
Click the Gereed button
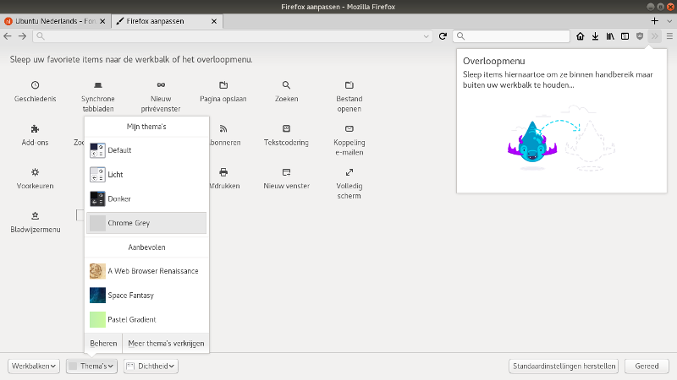pyautogui.click(x=647, y=366)
